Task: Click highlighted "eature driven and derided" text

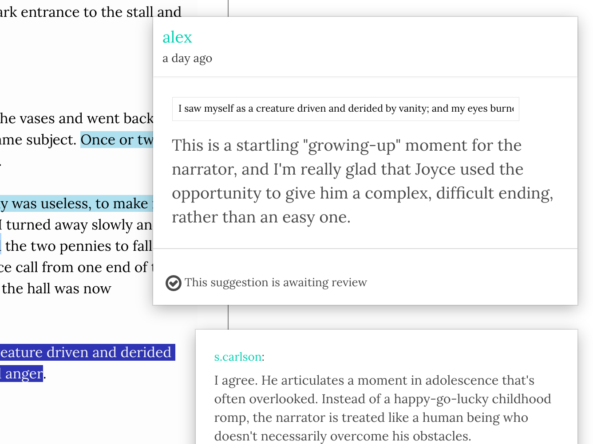Action: (87, 352)
